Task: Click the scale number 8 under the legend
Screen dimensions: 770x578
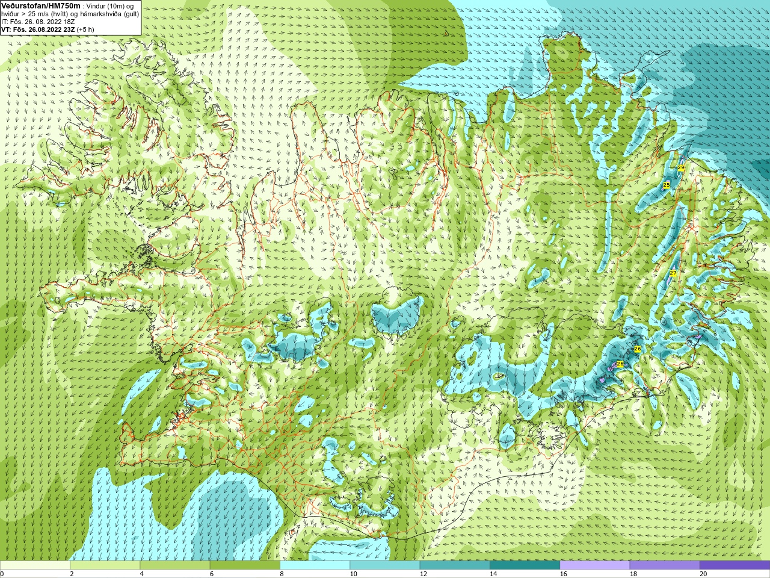Action: coord(282,574)
